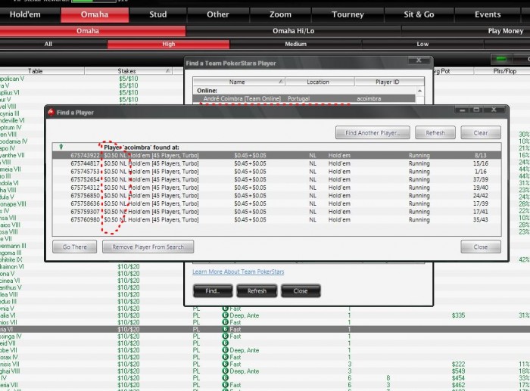530x391 pixels.
Task: Click 6-max icon on $462 Fast row
Action: [x=226, y=385]
